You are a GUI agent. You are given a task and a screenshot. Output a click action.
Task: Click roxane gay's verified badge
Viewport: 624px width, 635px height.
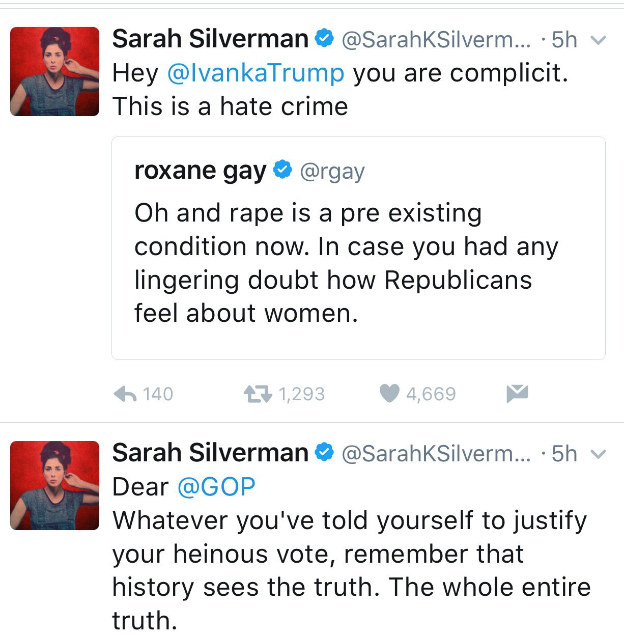click(x=282, y=170)
